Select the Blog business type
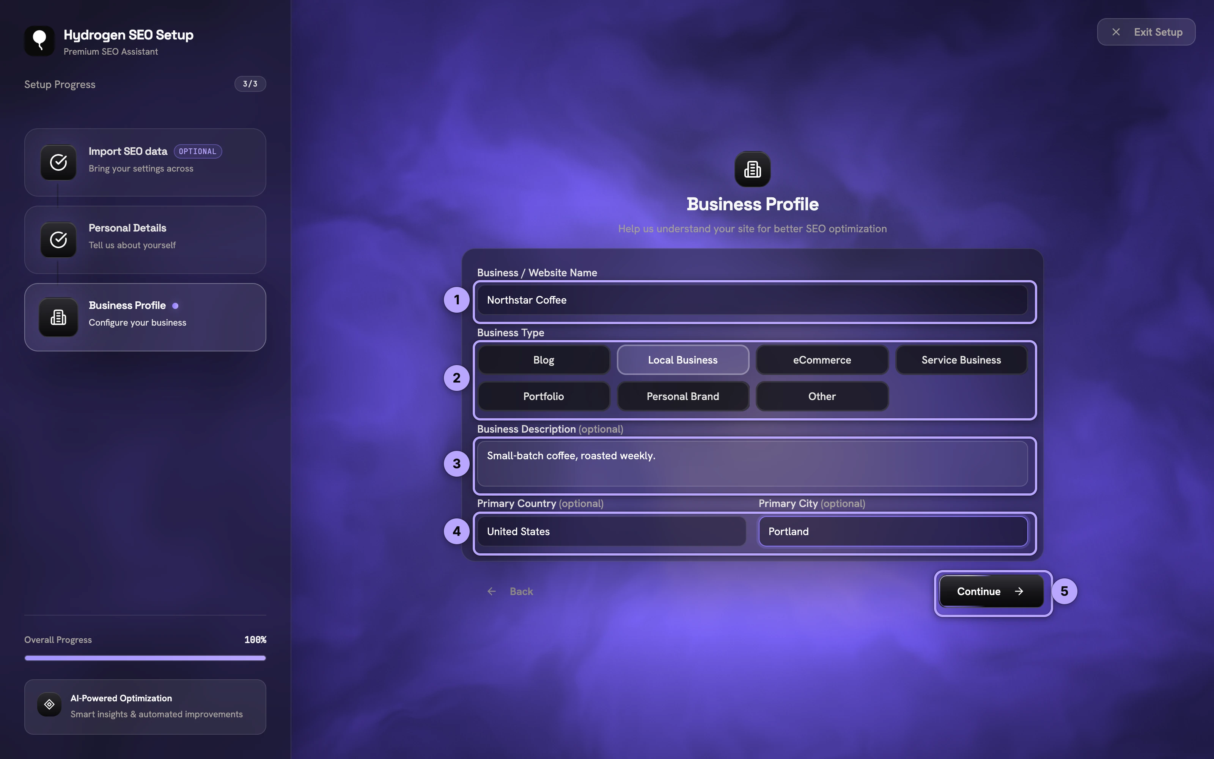This screenshot has height=759, width=1214. pos(543,360)
